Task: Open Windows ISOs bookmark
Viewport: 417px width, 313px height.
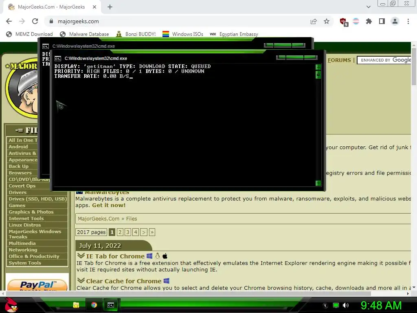Action: tap(183, 34)
